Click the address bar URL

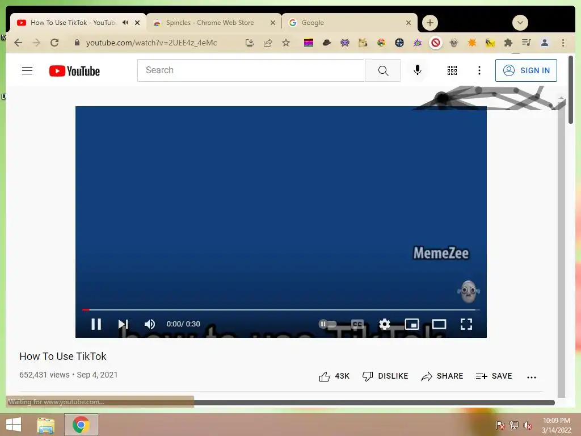(151, 43)
